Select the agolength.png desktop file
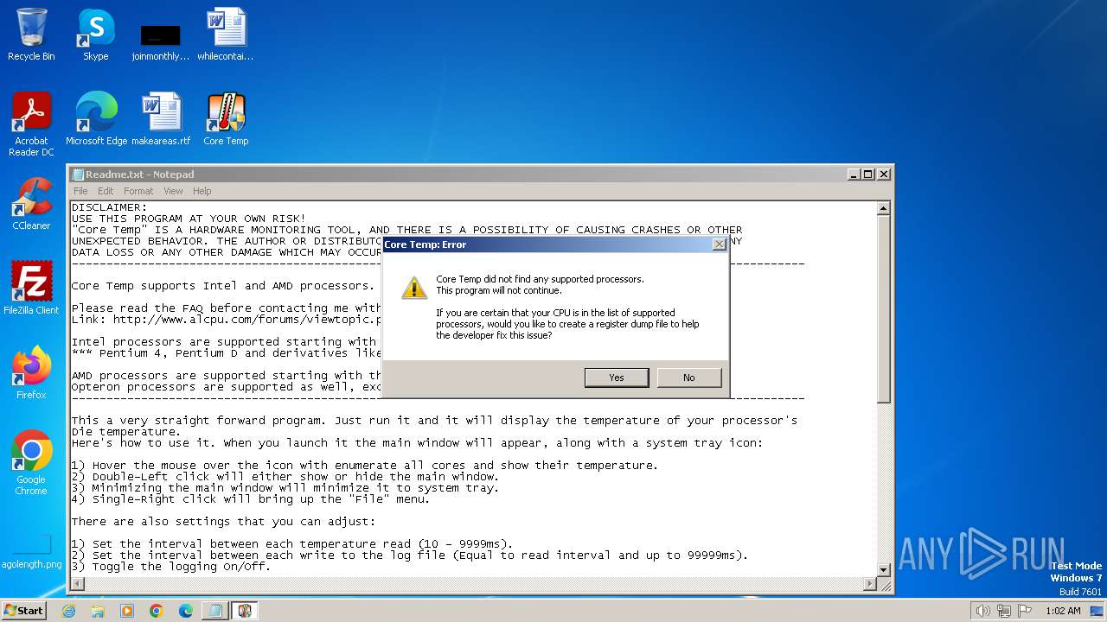This screenshot has height=622, width=1107. tap(31, 553)
